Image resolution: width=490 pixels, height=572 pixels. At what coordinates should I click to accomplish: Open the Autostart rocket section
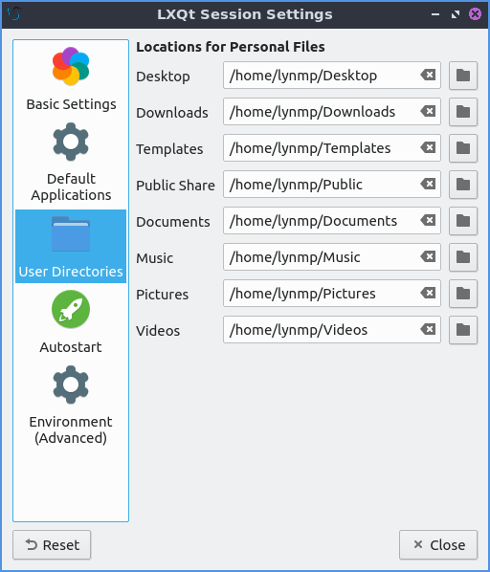71,321
